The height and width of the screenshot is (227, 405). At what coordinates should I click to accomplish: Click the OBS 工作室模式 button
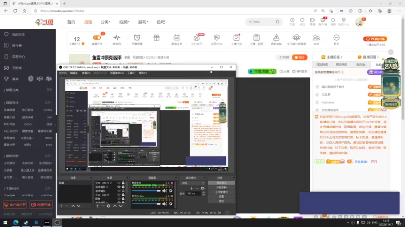tap(221, 192)
